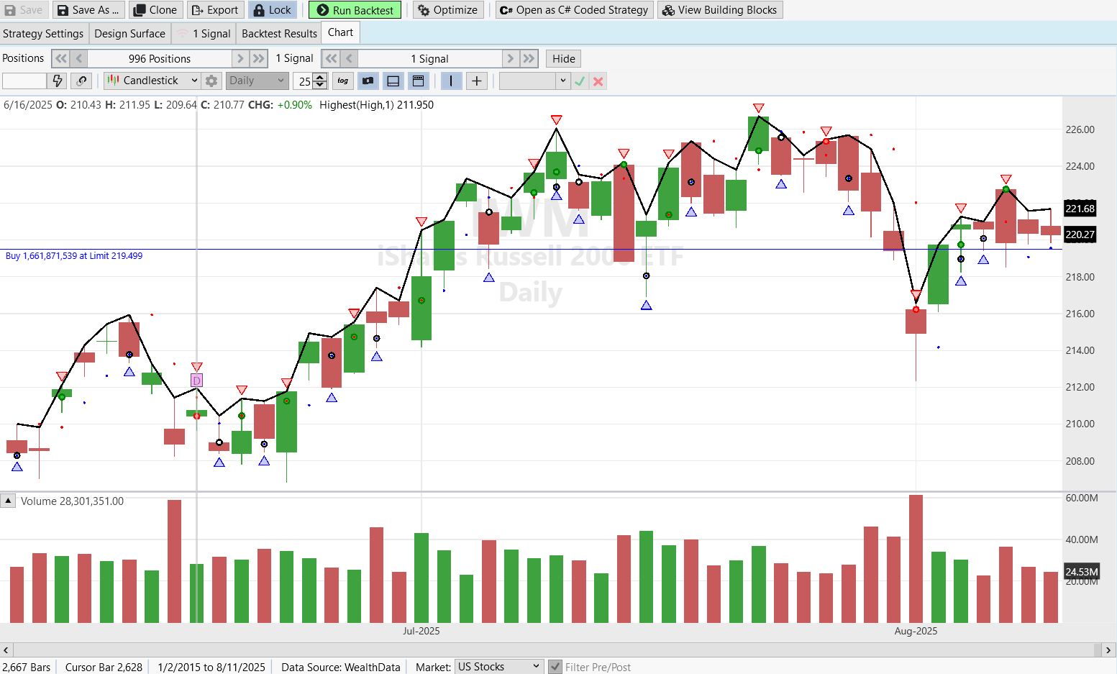The width and height of the screenshot is (1117, 674).
Task: Open the Strategy Settings tab
Action: 43,34
